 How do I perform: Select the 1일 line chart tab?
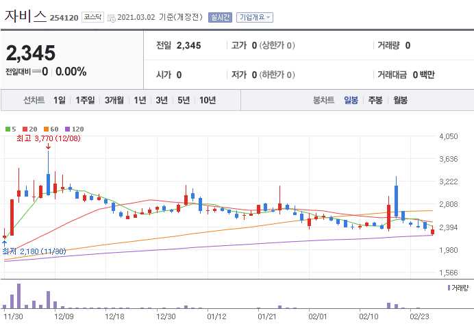click(x=59, y=100)
